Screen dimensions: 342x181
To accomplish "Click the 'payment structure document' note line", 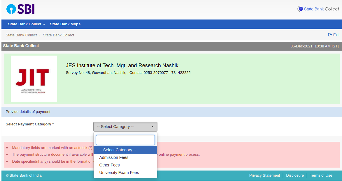I will (x=52, y=155).
